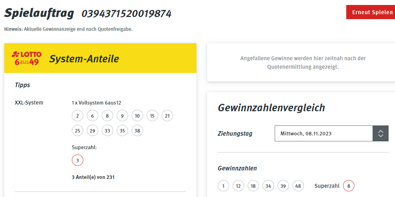This screenshot has width=395, height=197.
Task: Click the Spielauftrag number 0394371520019874
Action: (126, 13)
